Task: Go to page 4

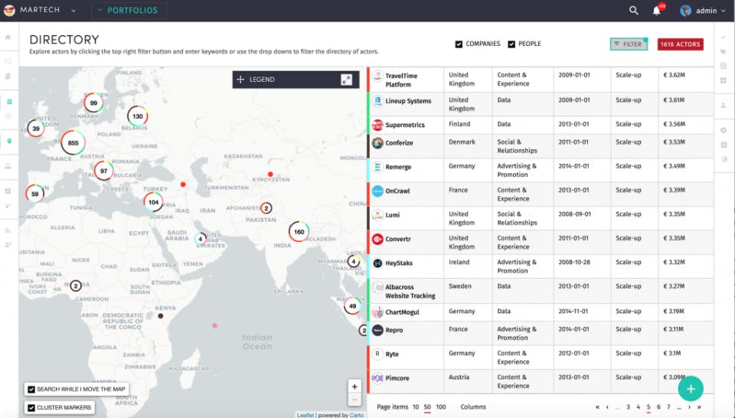Action: coord(638,407)
